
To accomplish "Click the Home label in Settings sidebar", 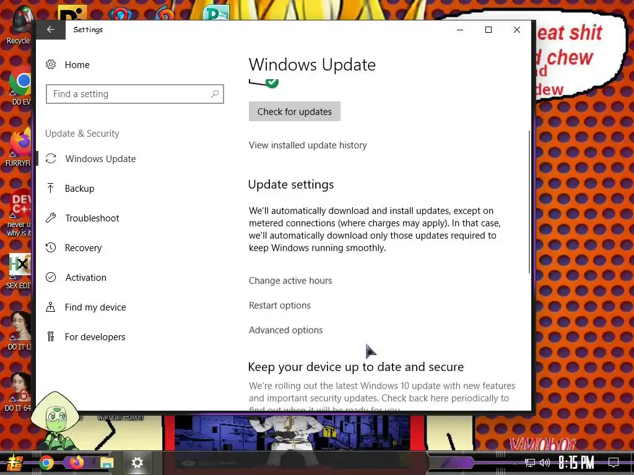I will pos(77,64).
